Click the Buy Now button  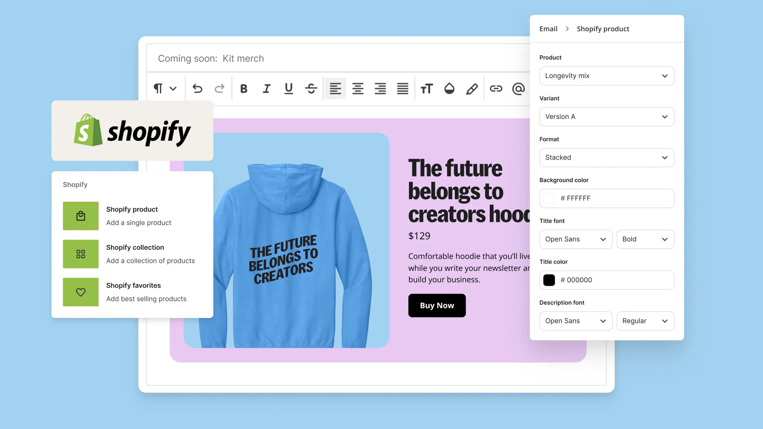pos(437,305)
